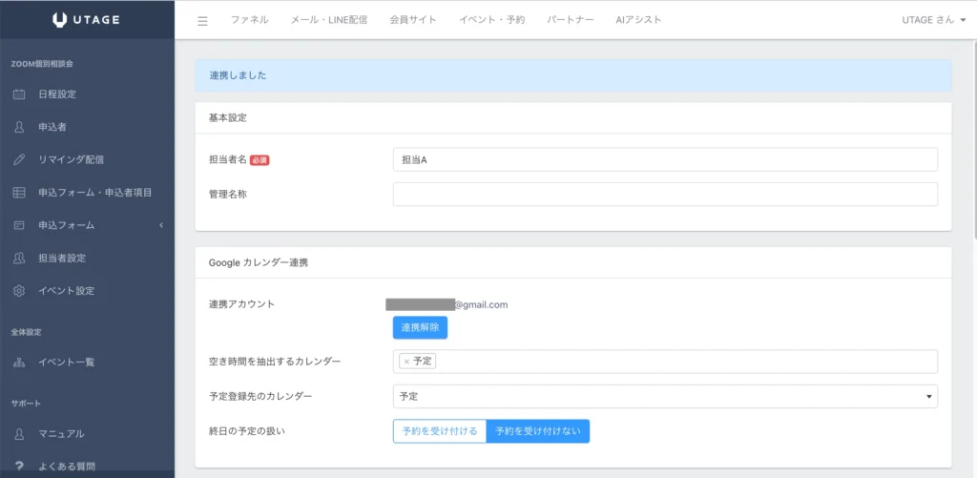
Task: Click the 管理名称 input field
Action: [665, 194]
